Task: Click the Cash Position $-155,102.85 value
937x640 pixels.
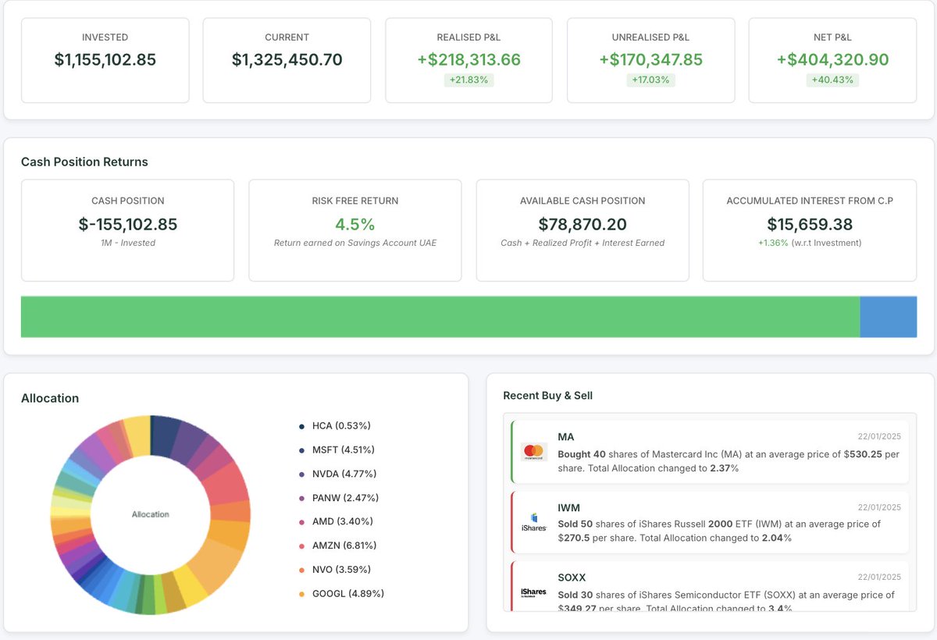Action: (128, 225)
